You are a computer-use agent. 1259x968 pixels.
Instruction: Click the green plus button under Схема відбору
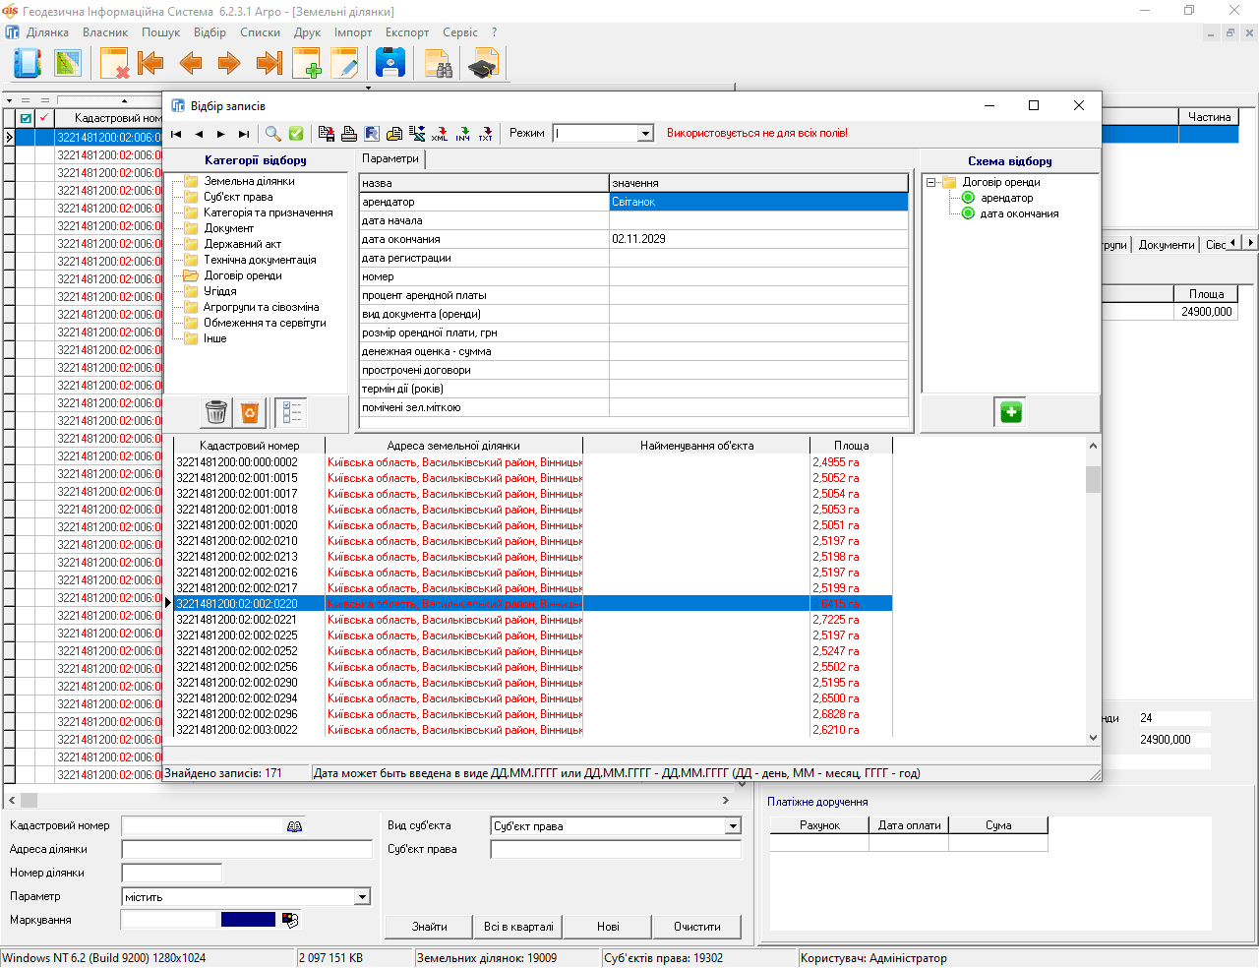click(1010, 412)
